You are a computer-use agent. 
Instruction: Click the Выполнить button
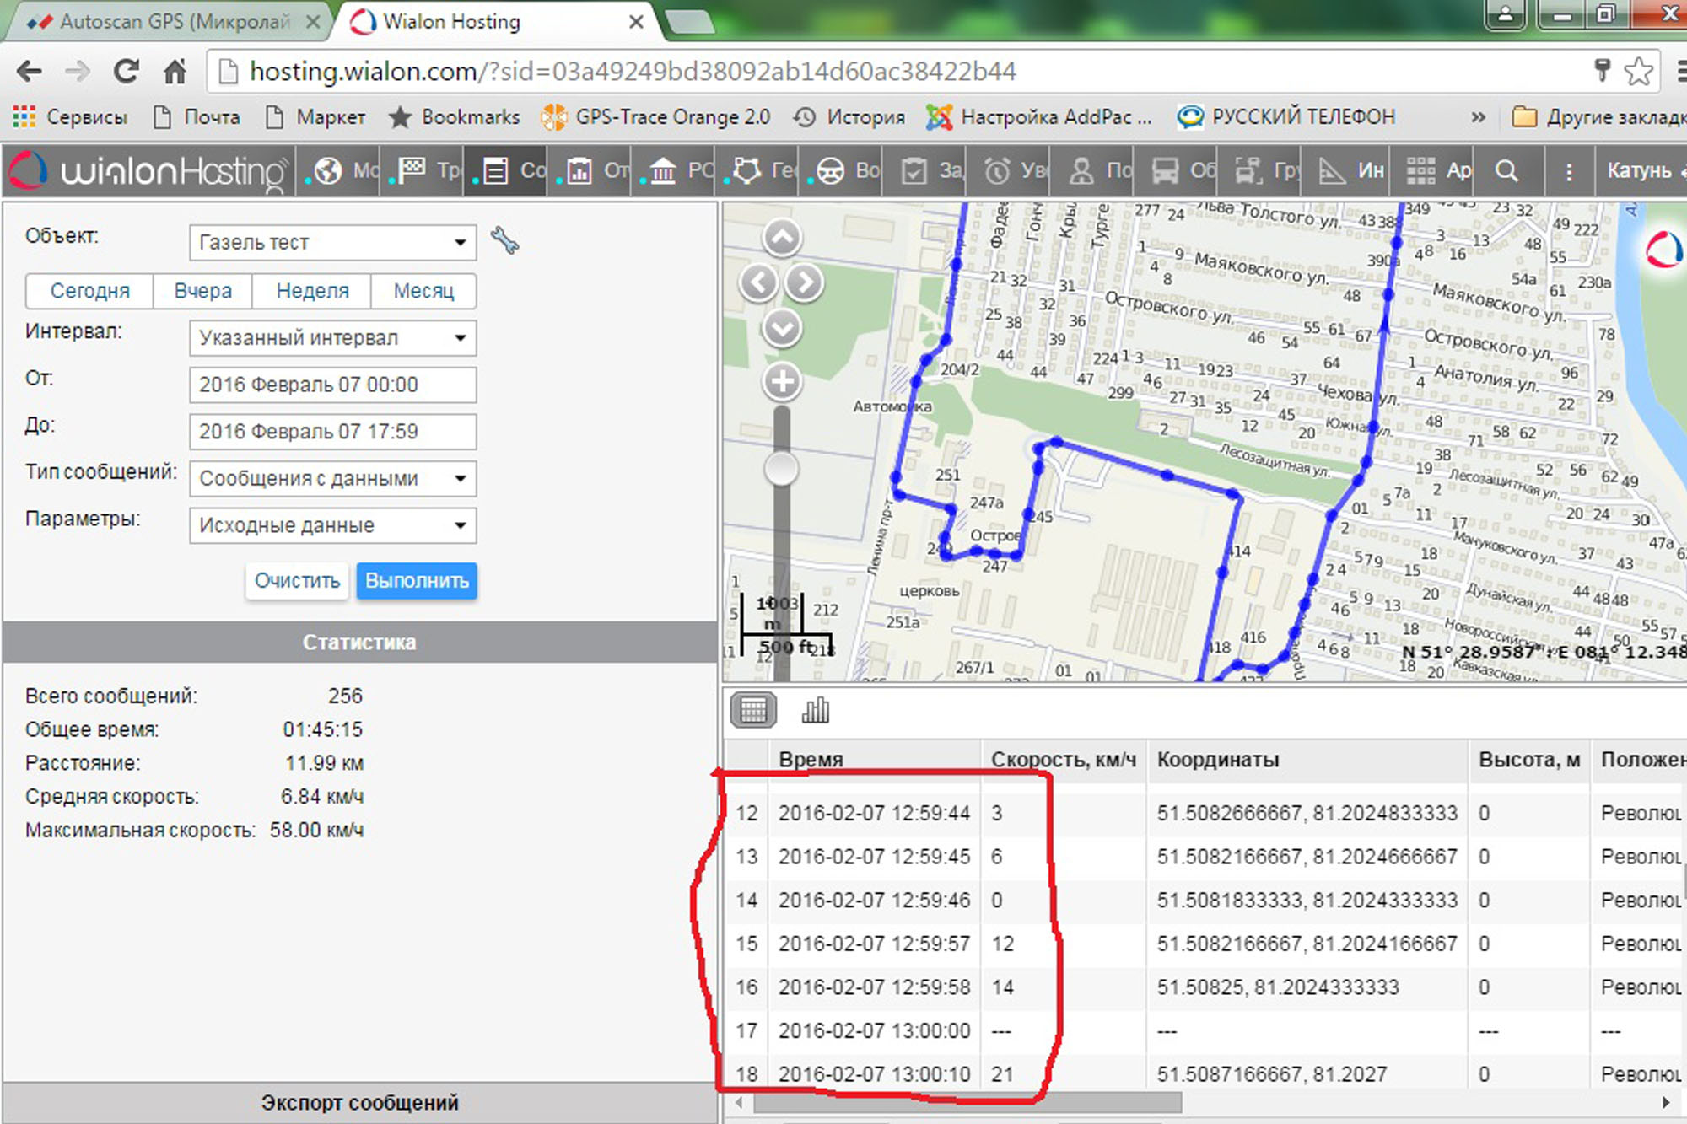point(417,581)
